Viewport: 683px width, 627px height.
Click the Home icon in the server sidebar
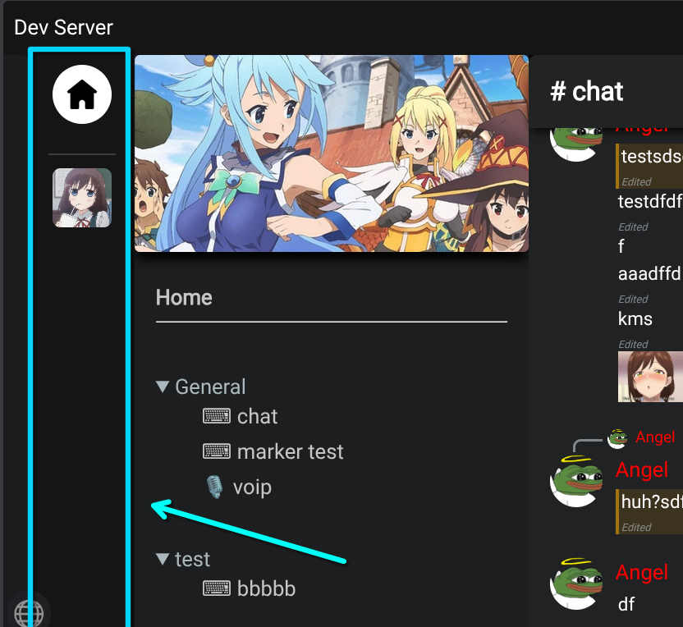click(x=82, y=94)
